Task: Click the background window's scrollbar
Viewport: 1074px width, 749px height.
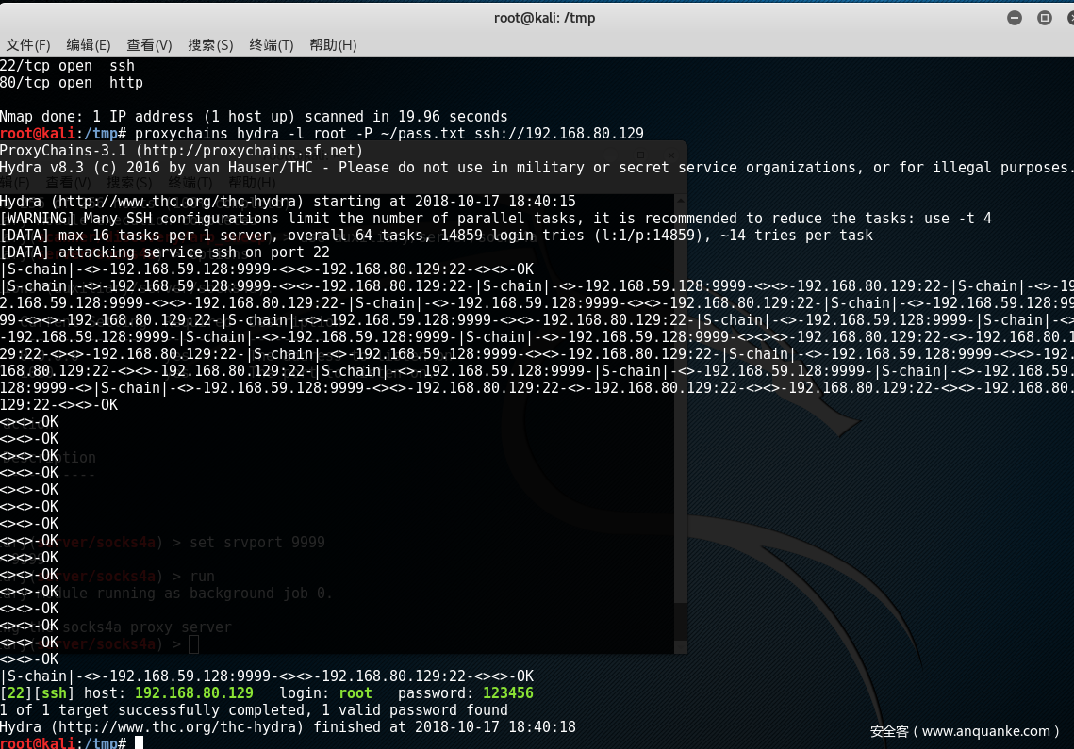Action: pos(680,423)
